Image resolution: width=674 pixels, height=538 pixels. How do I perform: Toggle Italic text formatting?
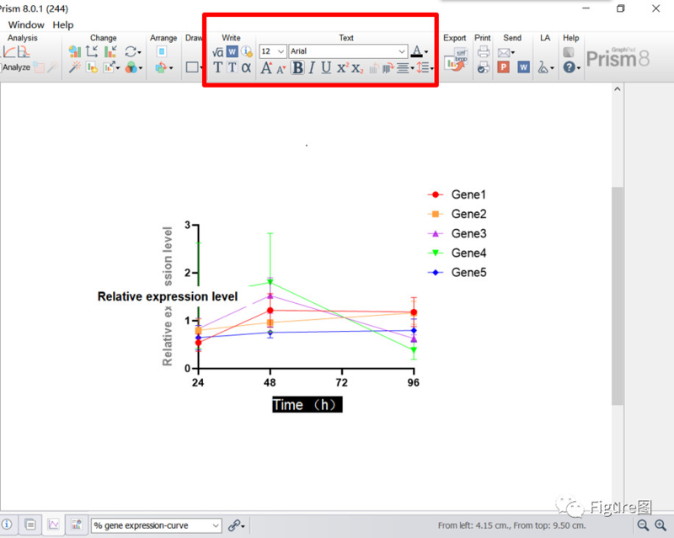(x=311, y=68)
